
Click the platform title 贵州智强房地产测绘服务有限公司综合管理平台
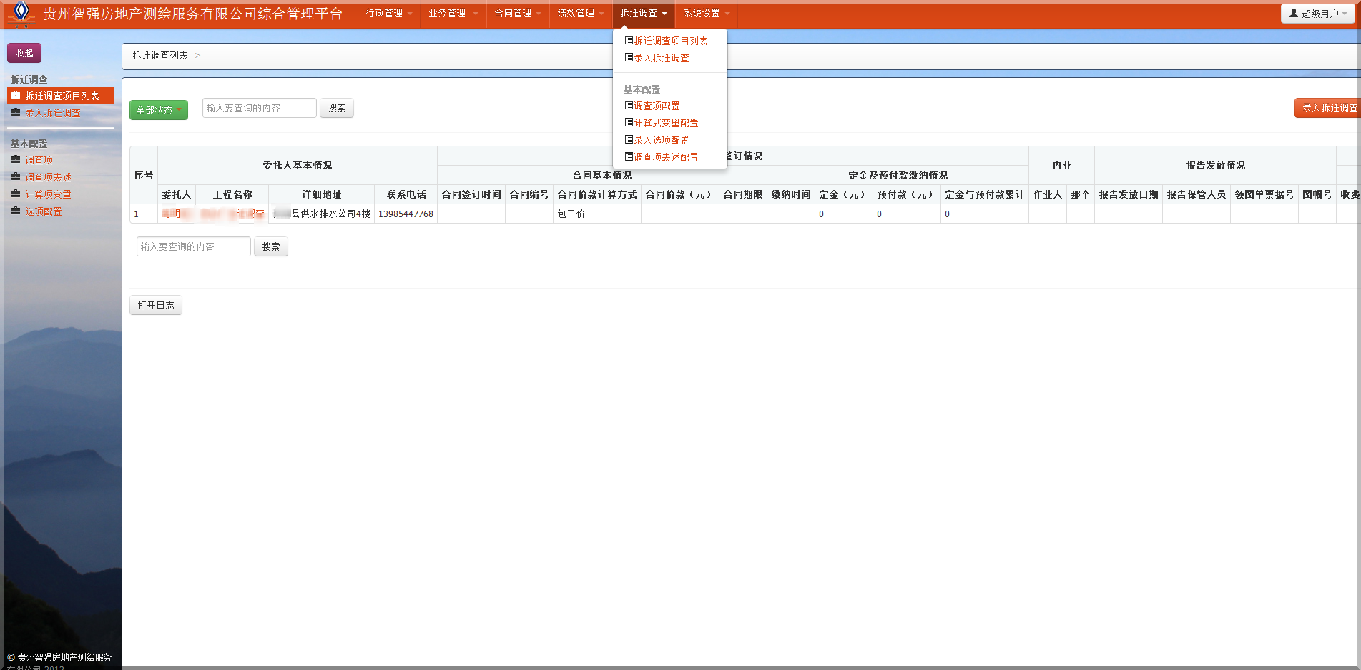(x=193, y=14)
